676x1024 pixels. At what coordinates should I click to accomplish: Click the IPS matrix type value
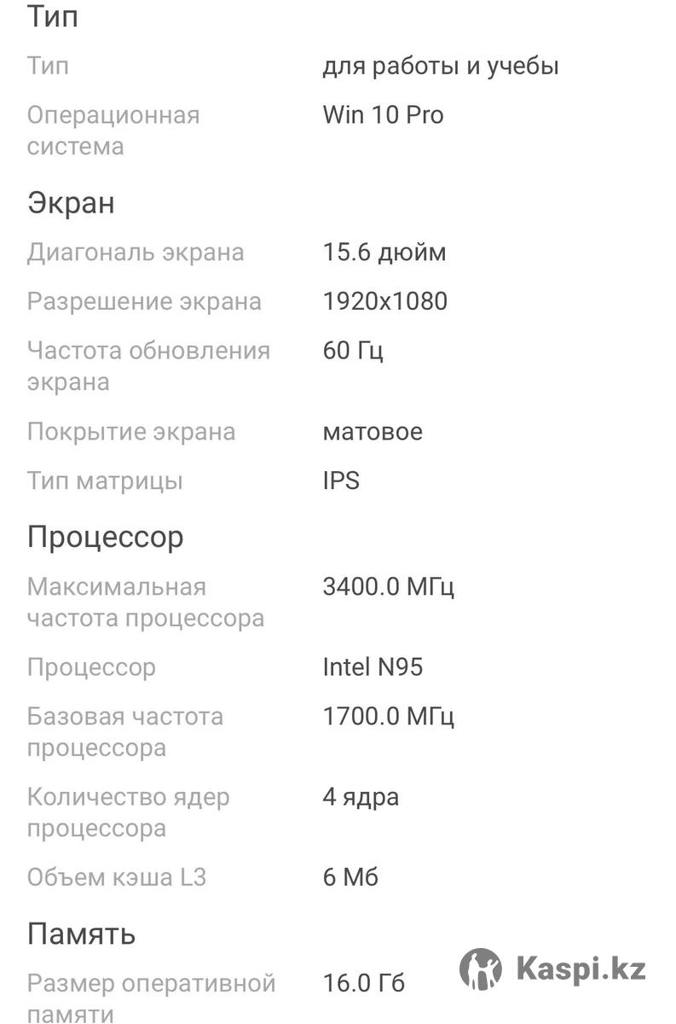pos(341,480)
